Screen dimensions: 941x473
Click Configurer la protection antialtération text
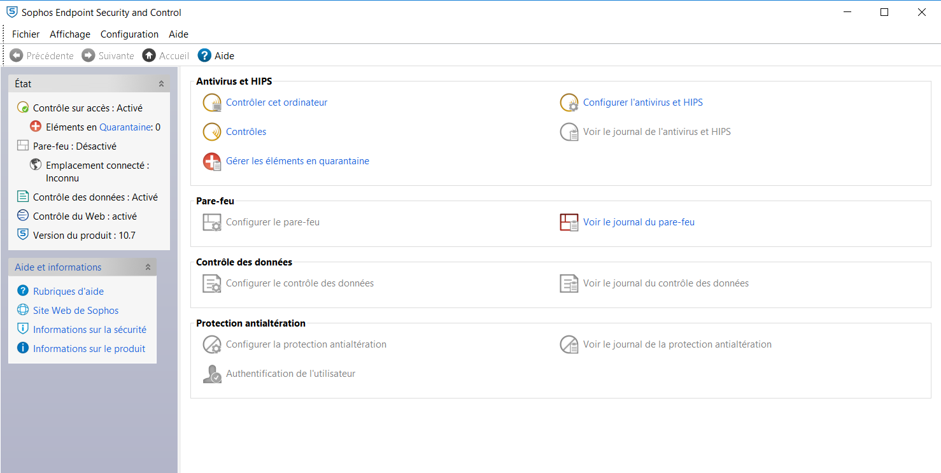tap(306, 344)
